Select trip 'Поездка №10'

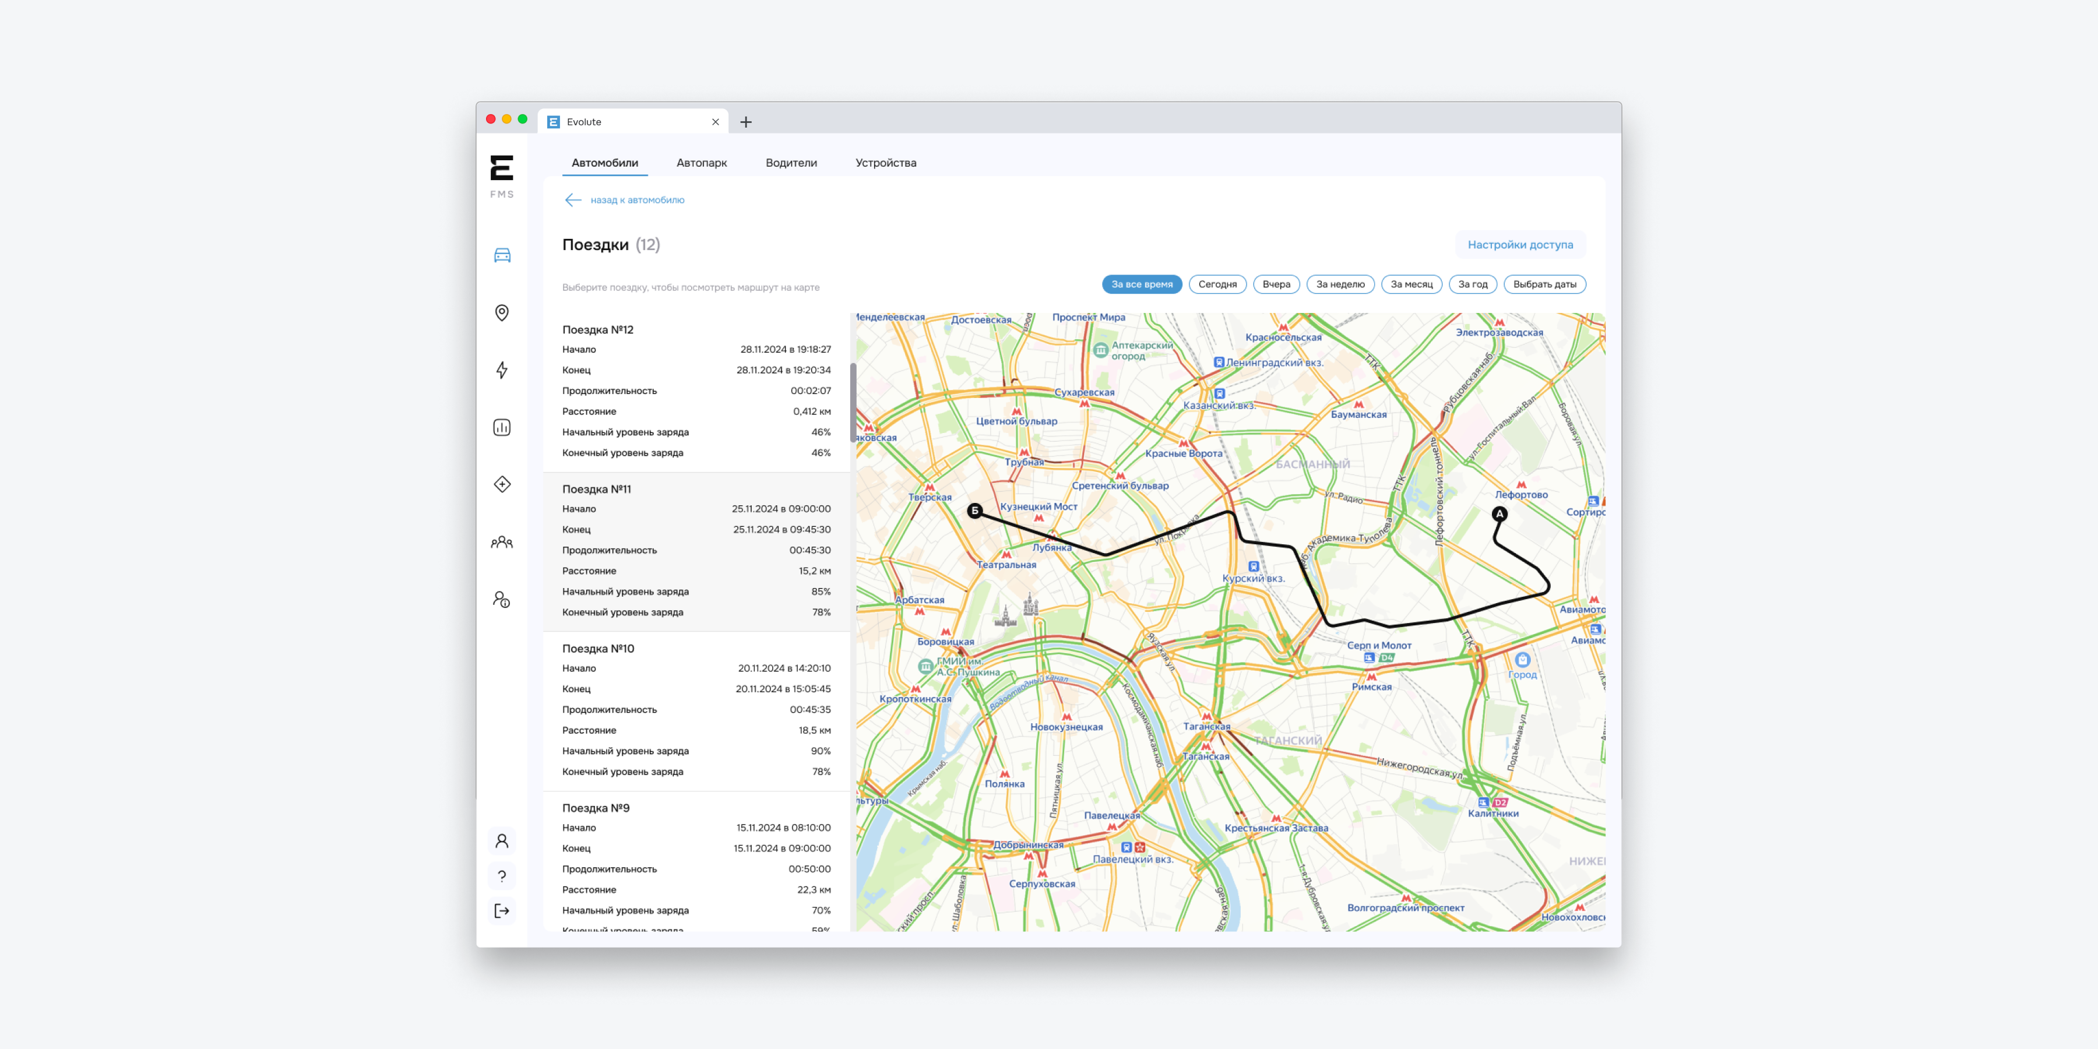pos(696,711)
